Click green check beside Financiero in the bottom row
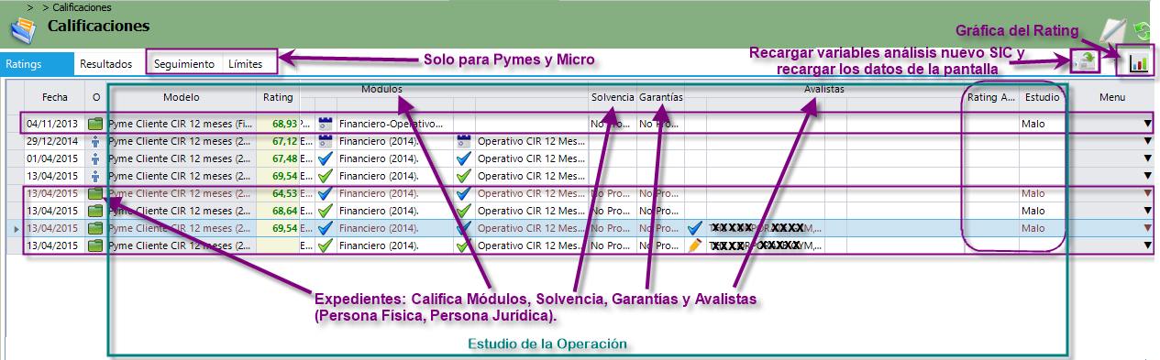 point(325,245)
